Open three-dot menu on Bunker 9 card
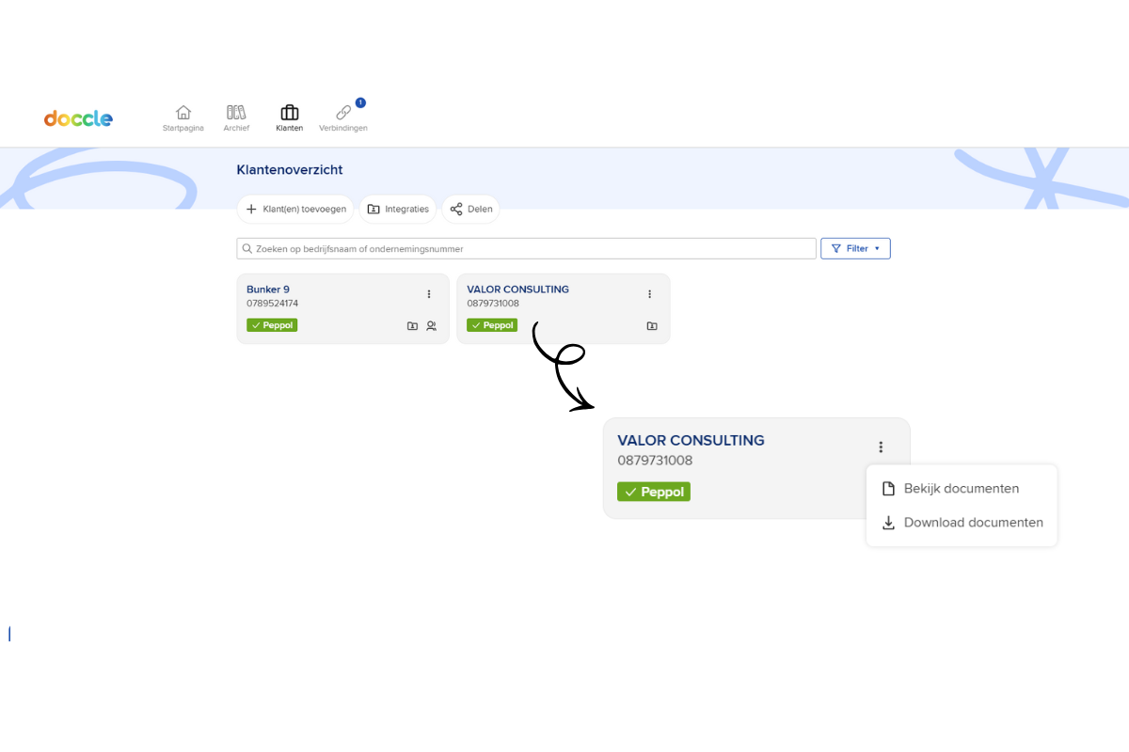This screenshot has width=1129, height=752. tap(429, 294)
